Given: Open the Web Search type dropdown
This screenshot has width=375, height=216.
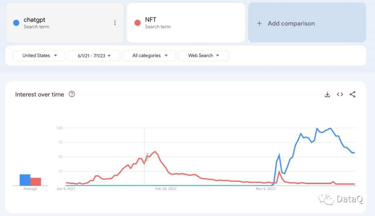Looking at the screenshot, I should tap(203, 55).
